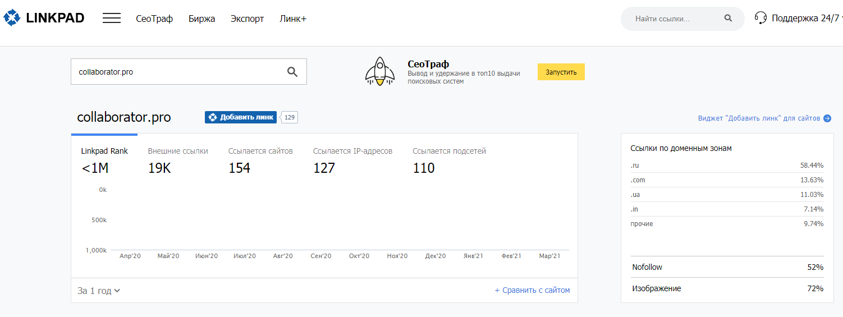The width and height of the screenshot is (843, 317).
Task: Go to the Экспорт section
Action: (247, 19)
